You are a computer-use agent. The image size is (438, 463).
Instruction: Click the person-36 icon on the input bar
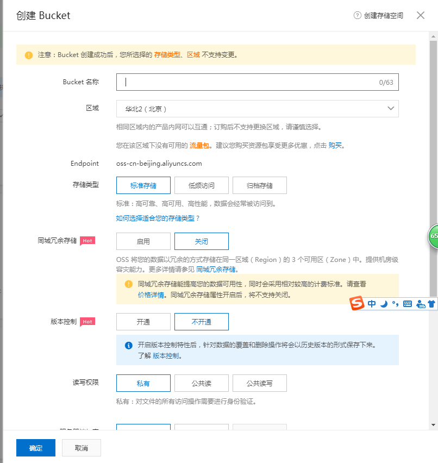[420, 304]
